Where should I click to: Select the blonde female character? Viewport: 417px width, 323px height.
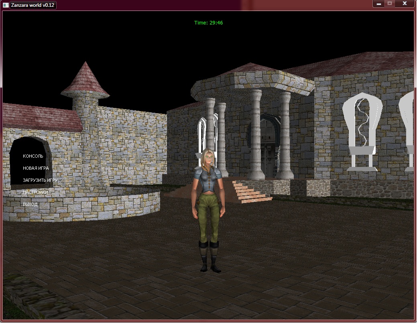click(x=208, y=201)
